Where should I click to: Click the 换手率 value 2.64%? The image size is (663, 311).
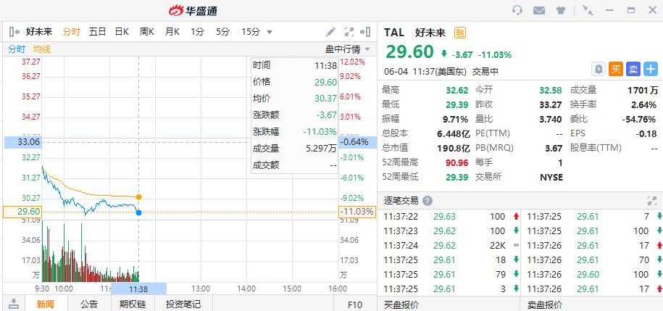645,105
